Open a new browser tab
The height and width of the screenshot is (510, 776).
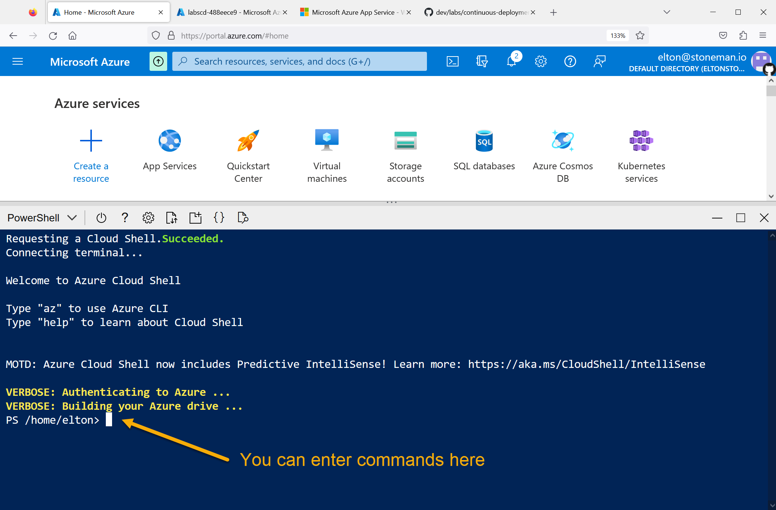553,12
